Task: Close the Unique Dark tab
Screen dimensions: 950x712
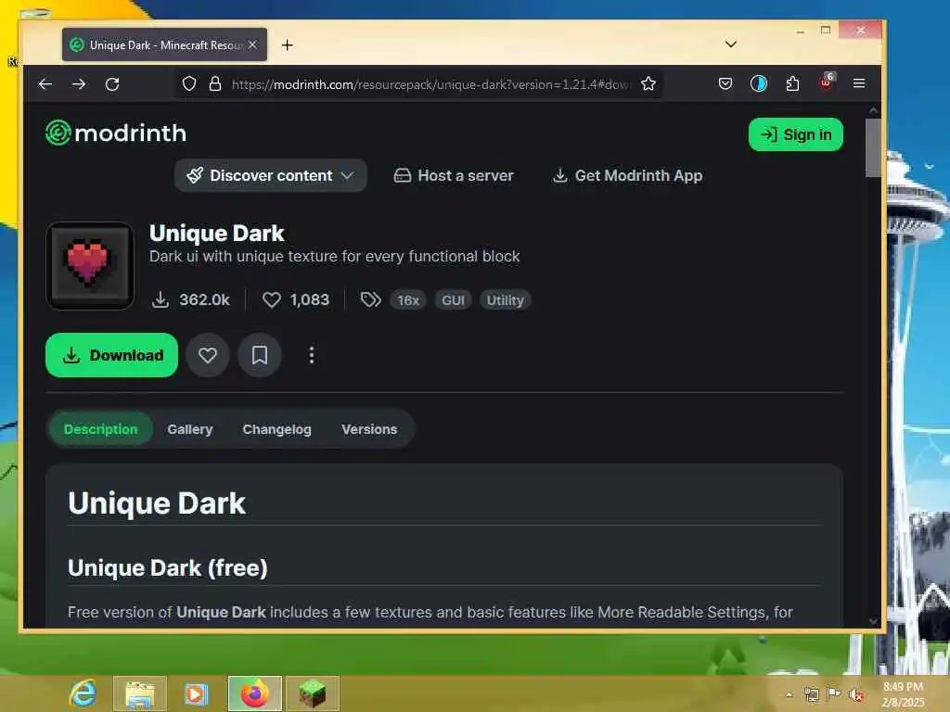Action: click(252, 44)
